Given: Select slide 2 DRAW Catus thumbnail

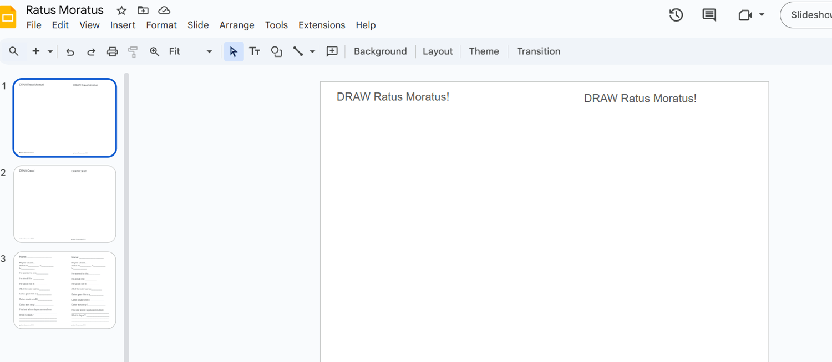Looking at the screenshot, I should [65, 204].
